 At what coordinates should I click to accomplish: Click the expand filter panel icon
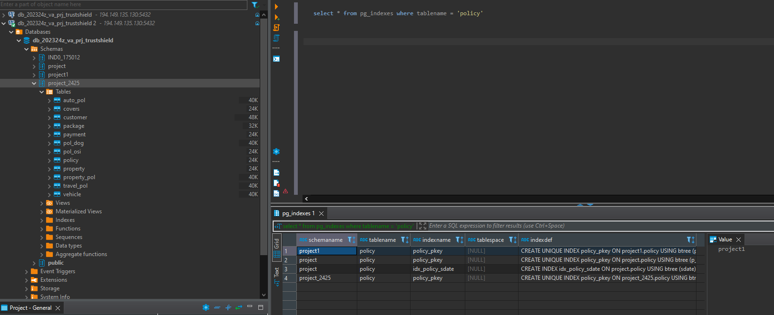422,226
